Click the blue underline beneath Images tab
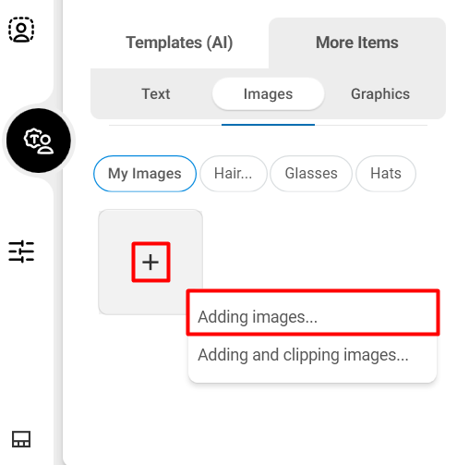This screenshot has height=465, width=457. pyautogui.click(x=268, y=125)
